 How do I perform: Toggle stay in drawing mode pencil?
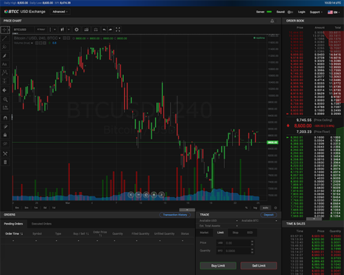coord(5,126)
